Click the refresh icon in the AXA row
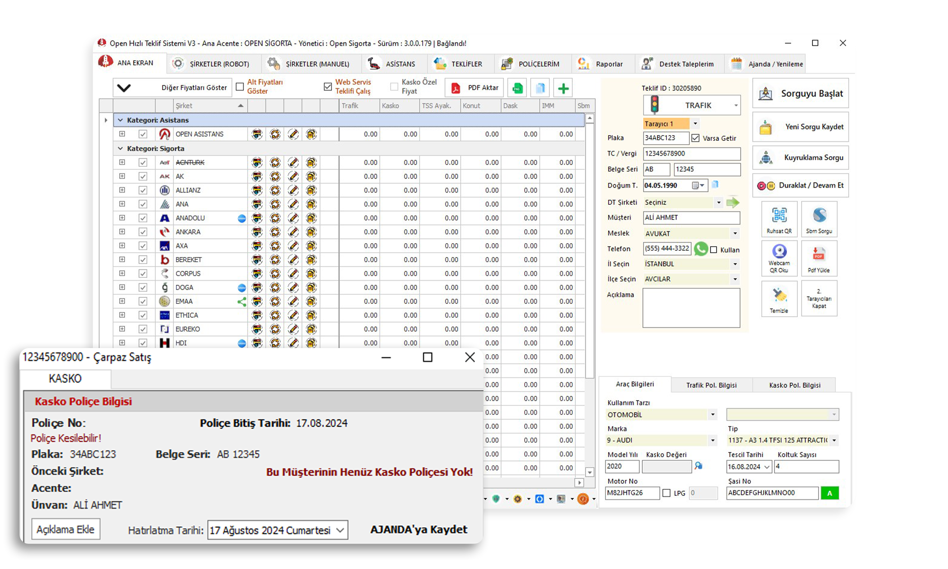 click(x=275, y=246)
